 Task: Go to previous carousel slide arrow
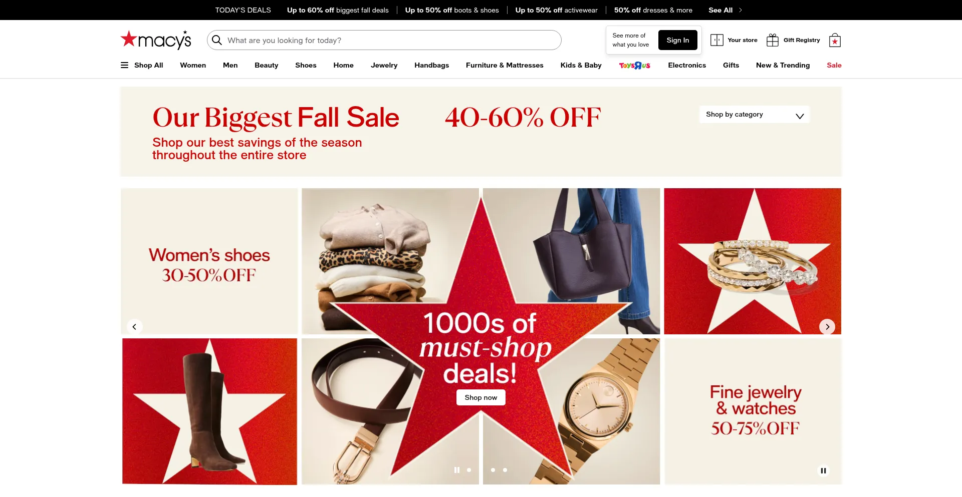click(134, 327)
